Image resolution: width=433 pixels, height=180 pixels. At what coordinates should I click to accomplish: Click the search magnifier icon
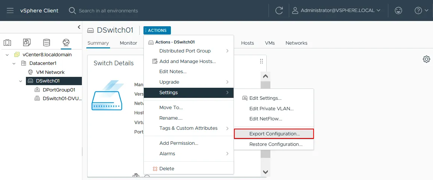(x=72, y=10)
